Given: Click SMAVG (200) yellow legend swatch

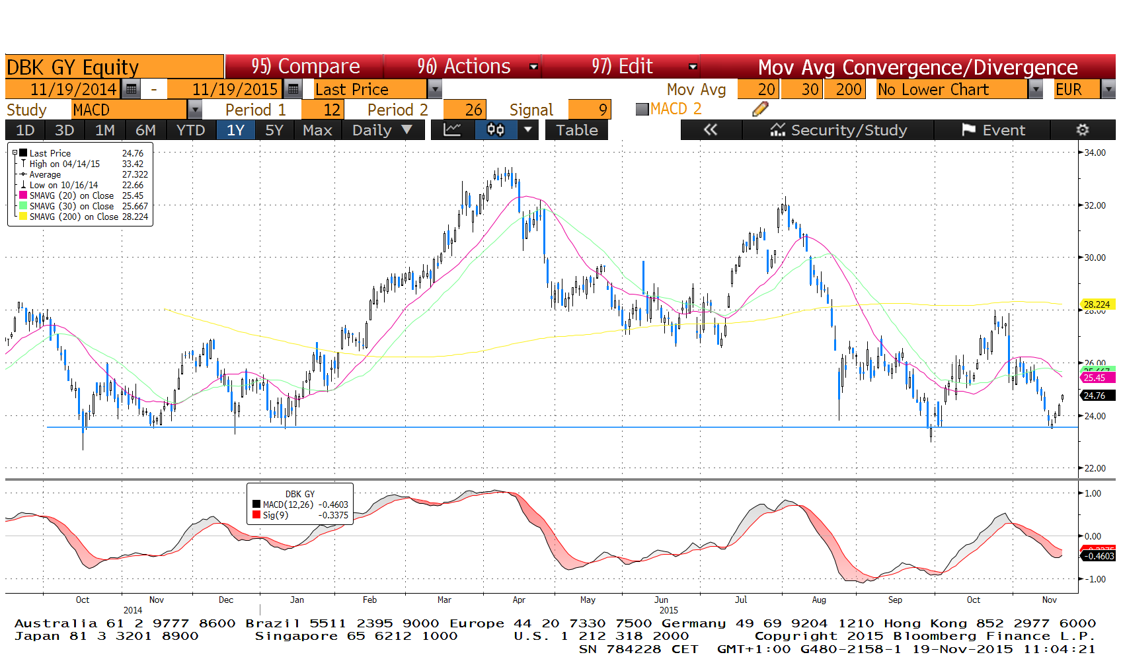Looking at the screenshot, I should [23, 217].
